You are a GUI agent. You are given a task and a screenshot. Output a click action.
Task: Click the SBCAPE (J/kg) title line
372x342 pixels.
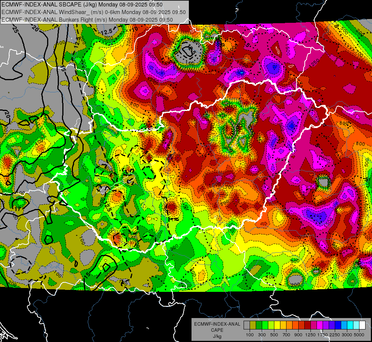click(x=82, y=5)
